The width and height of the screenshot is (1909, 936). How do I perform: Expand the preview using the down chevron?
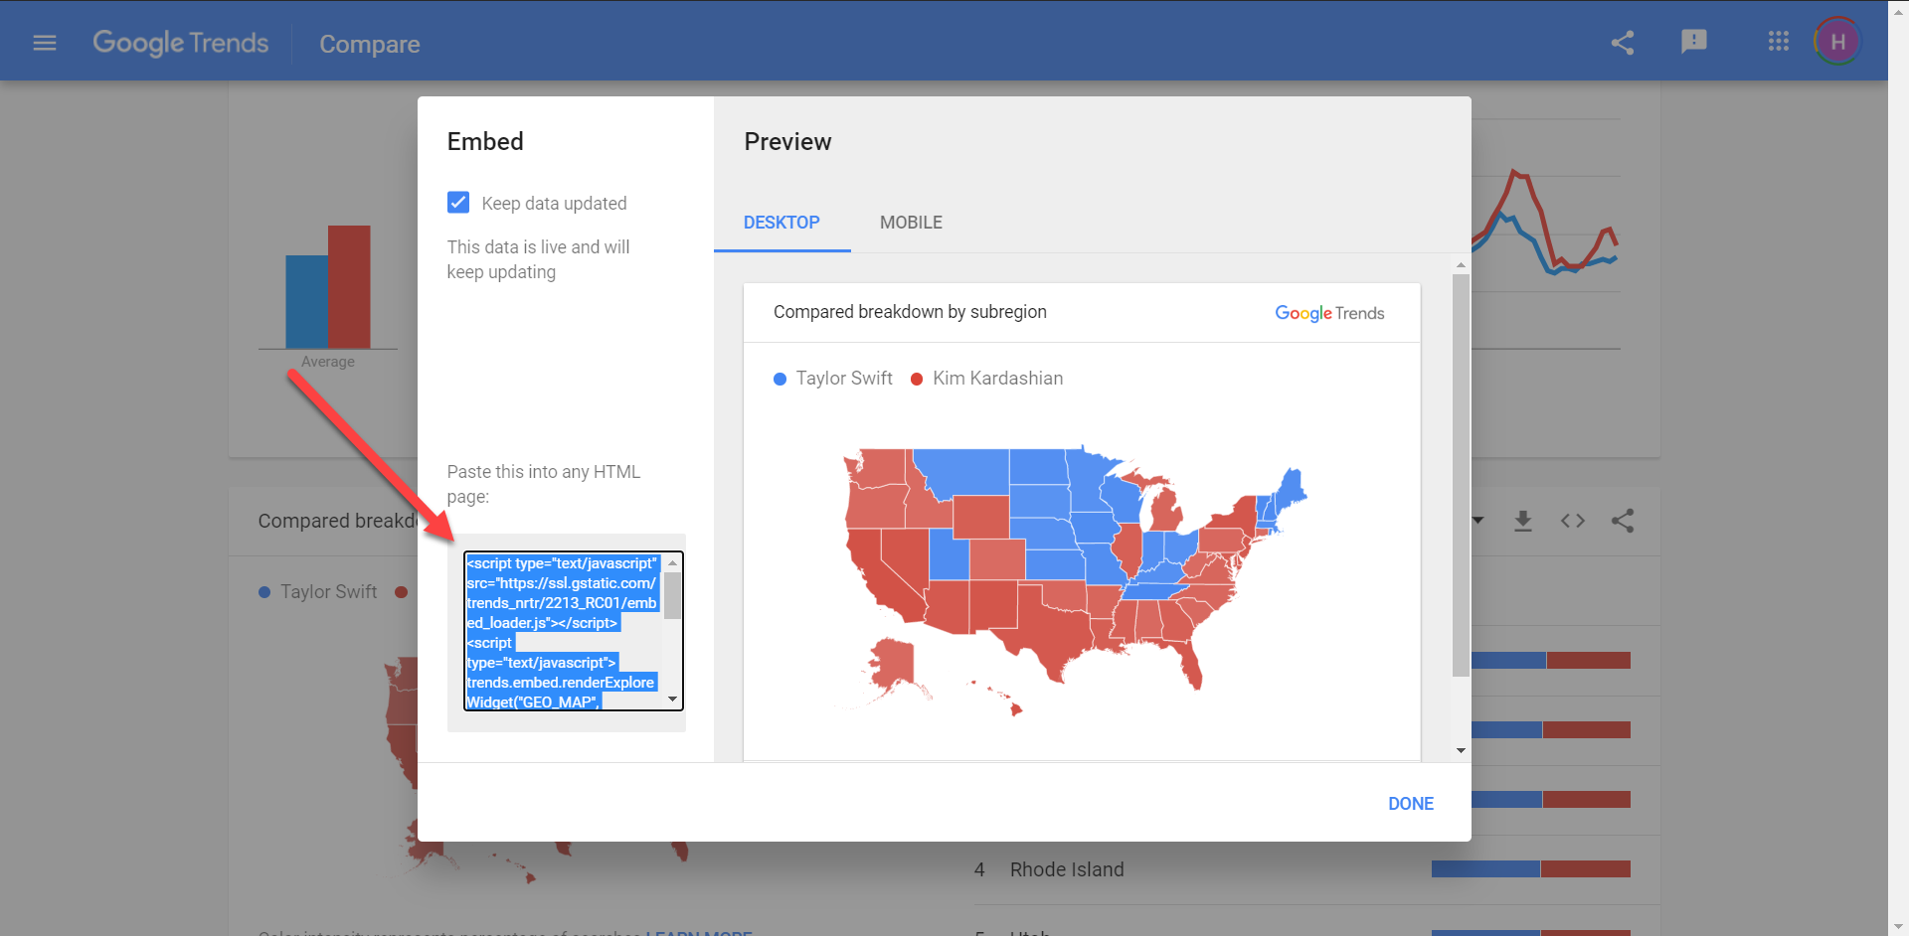pyautogui.click(x=1461, y=750)
